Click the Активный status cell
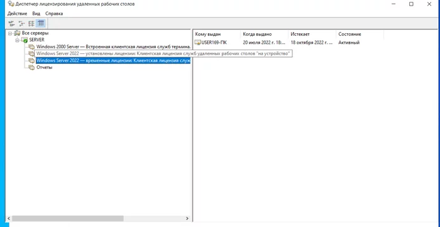 (x=349, y=43)
